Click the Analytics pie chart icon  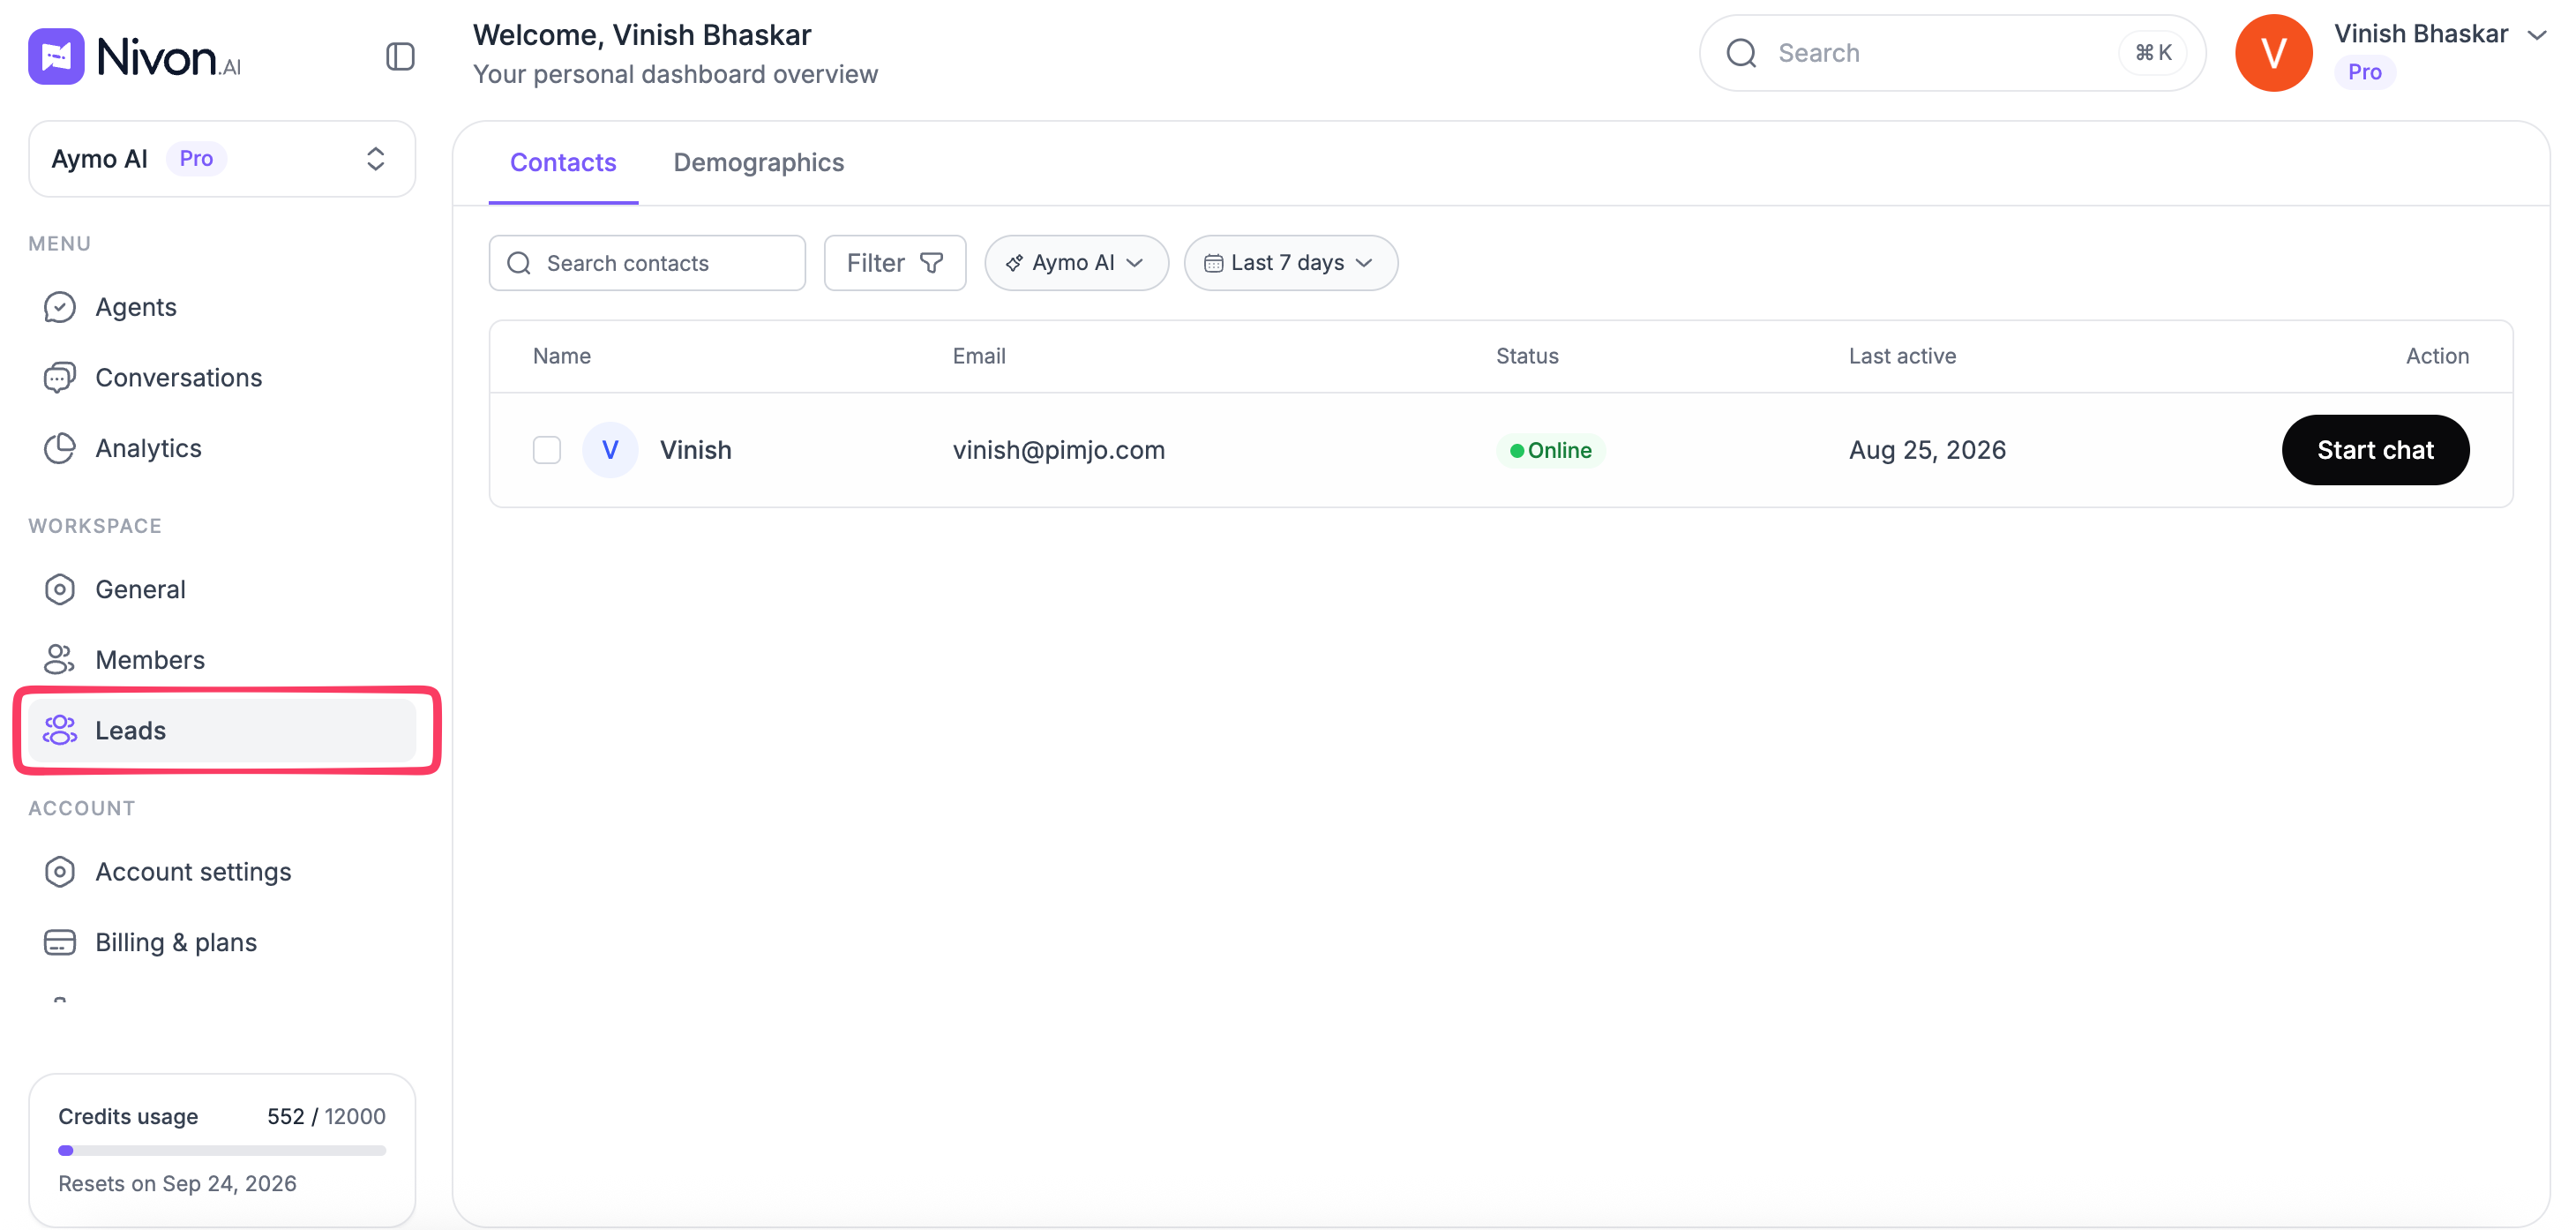pos(60,448)
